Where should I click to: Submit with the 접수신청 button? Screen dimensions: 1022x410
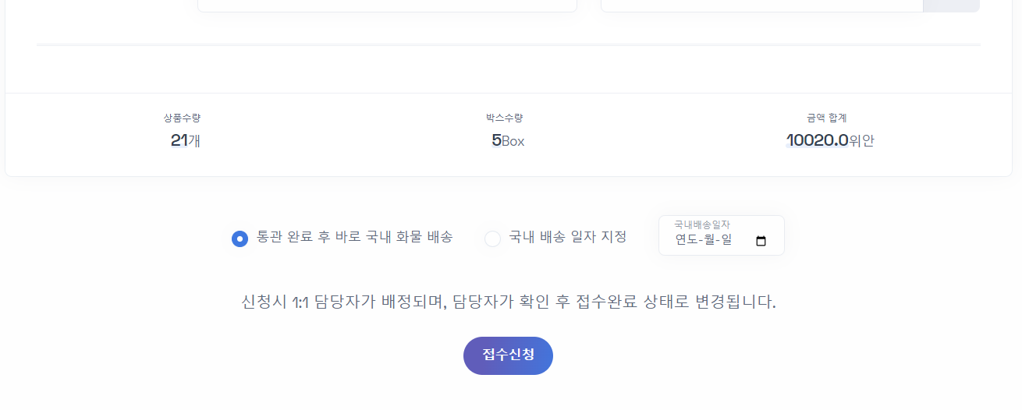[508, 355]
